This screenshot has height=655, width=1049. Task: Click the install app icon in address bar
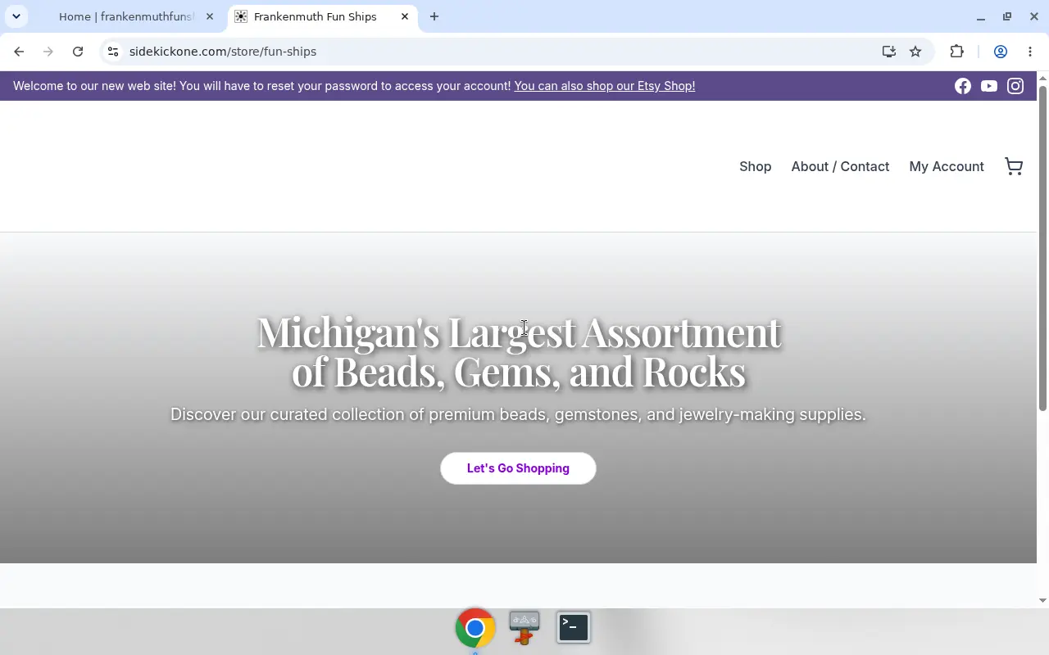point(889,52)
